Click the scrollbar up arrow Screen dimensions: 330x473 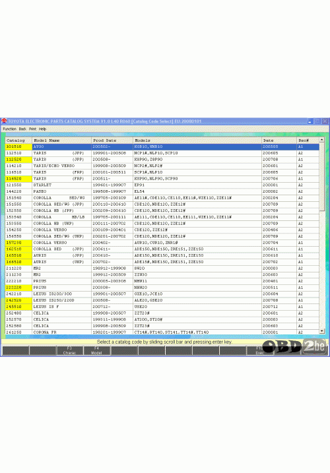(322, 140)
